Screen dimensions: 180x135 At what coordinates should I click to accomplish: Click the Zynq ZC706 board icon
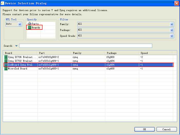6,57
